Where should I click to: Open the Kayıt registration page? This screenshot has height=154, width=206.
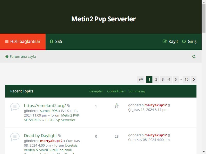[170, 42]
